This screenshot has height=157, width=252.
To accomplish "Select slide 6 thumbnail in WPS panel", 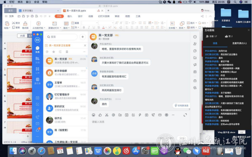I will [19, 106].
